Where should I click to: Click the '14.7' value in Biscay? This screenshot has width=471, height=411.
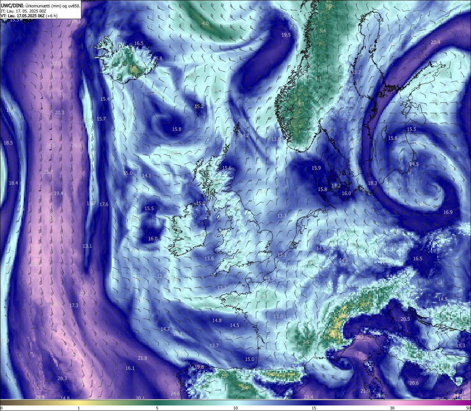pyautogui.click(x=165, y=329)
